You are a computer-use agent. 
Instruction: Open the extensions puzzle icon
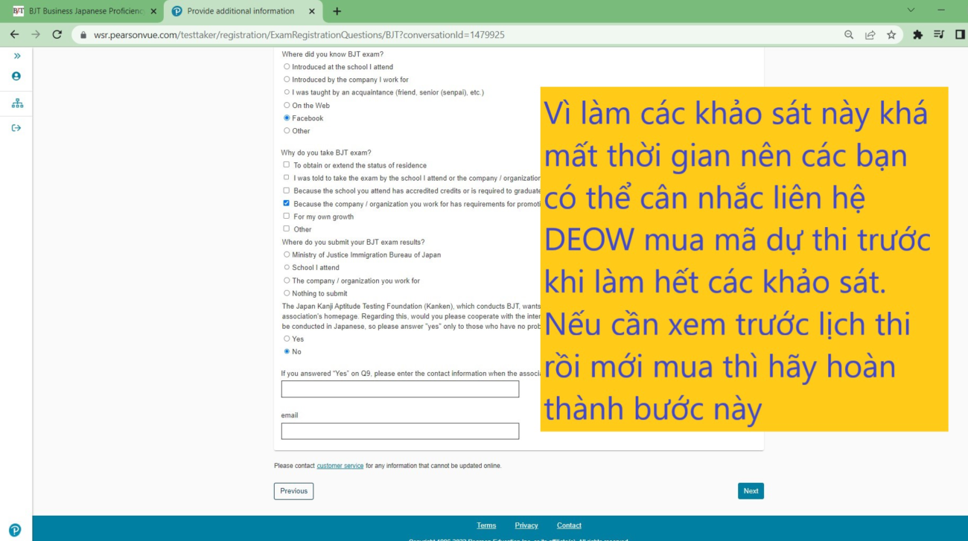coord(917,35)
